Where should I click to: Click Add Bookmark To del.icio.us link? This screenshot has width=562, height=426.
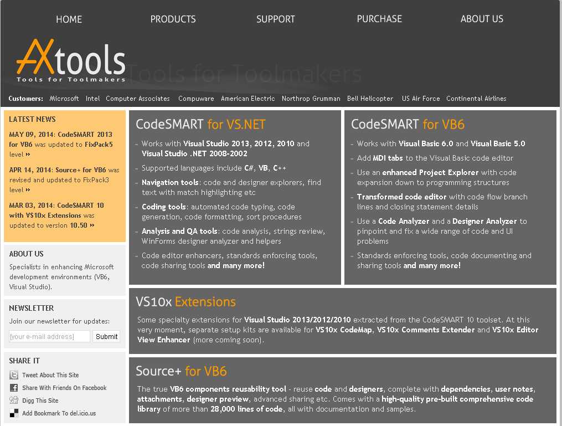(59, 413)
